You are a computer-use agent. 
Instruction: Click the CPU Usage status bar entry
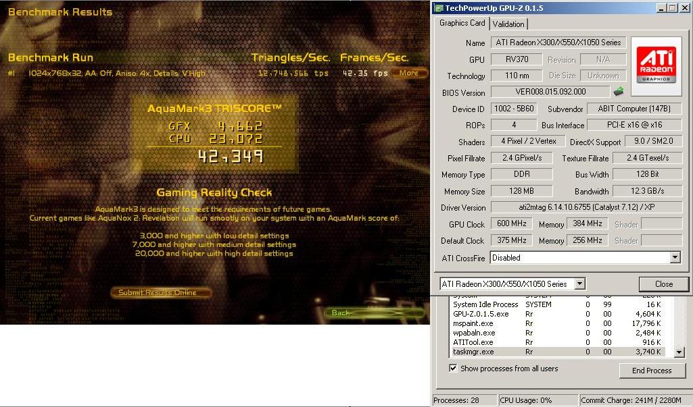tap(538, 400)
